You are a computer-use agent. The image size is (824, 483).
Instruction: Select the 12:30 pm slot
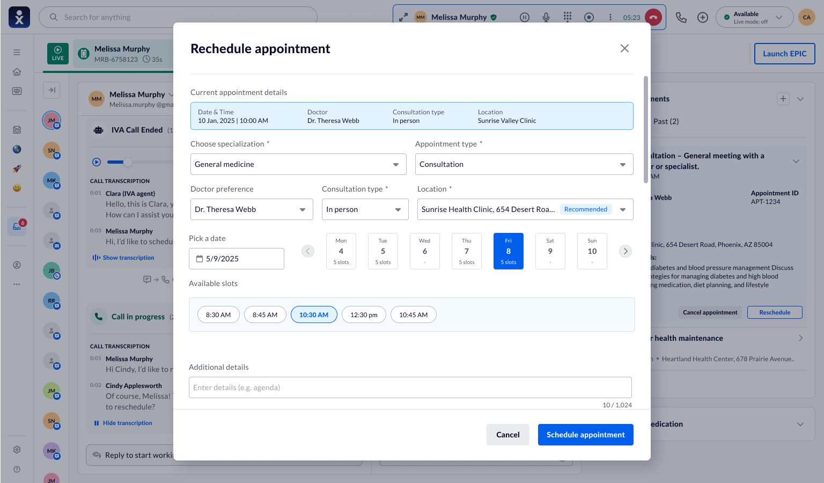pyautogui.click(x=364, y=314)
